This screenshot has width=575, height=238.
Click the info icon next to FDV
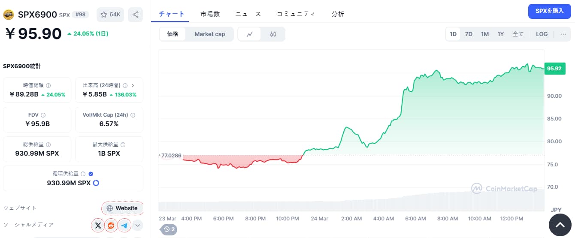tap(43, 115)
